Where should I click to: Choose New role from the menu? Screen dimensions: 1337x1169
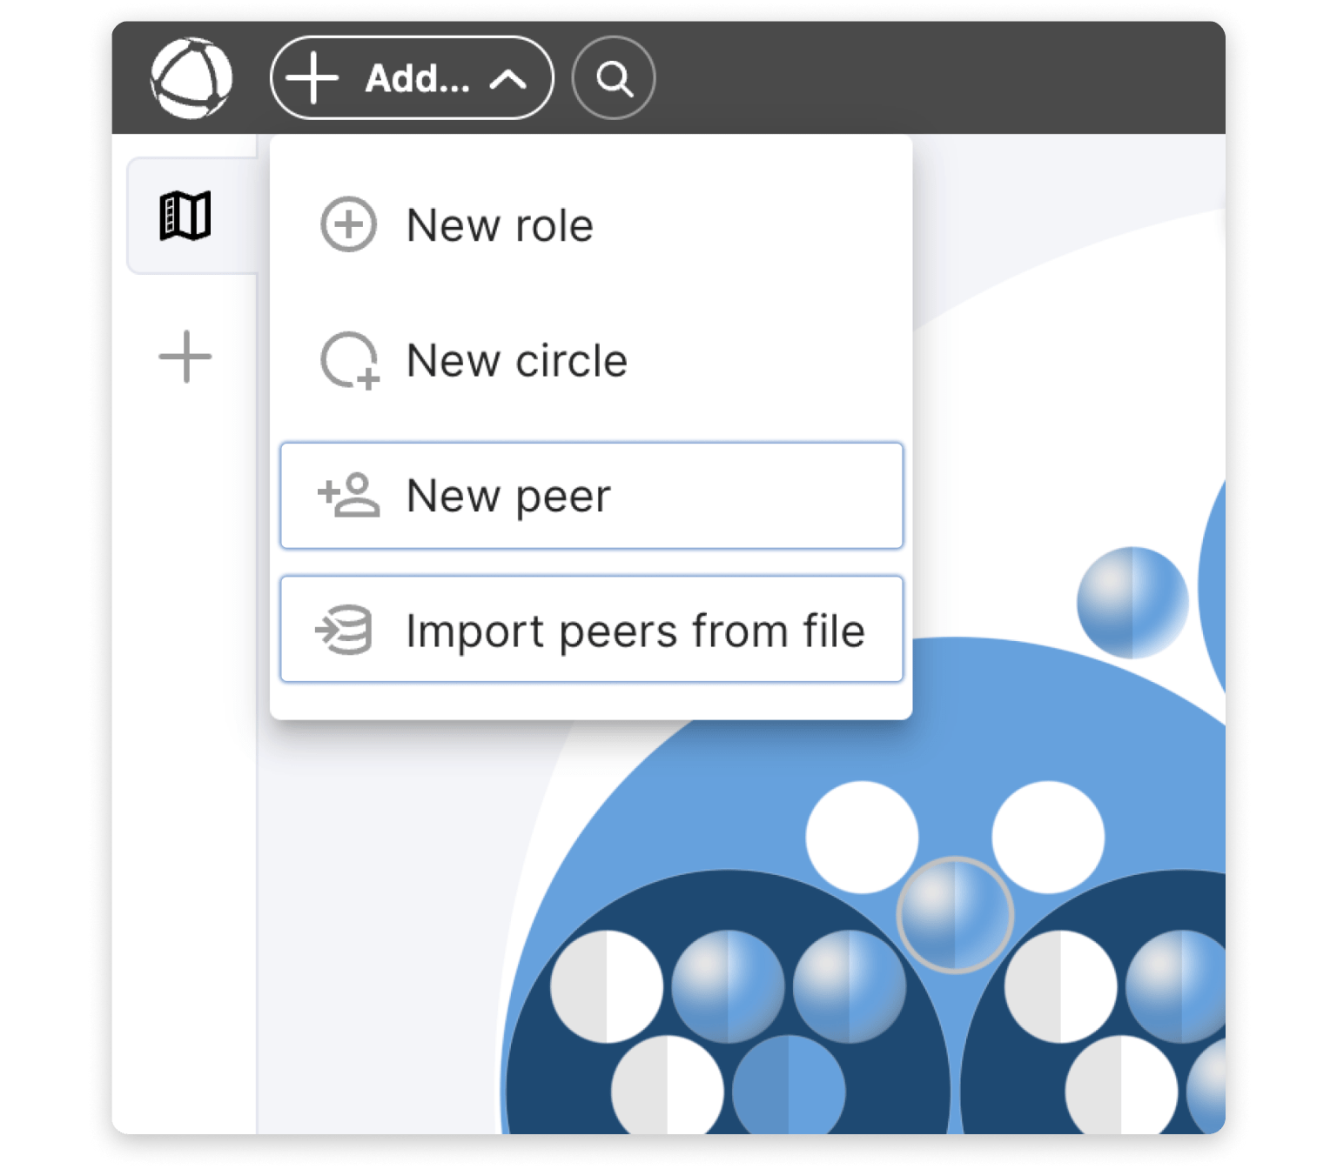tap(591, 225)
